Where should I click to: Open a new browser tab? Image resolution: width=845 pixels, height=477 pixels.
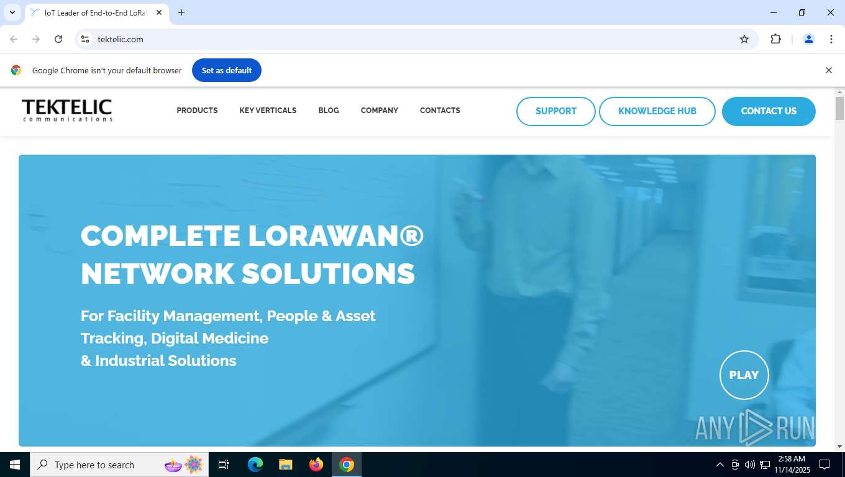coord(181,12)
